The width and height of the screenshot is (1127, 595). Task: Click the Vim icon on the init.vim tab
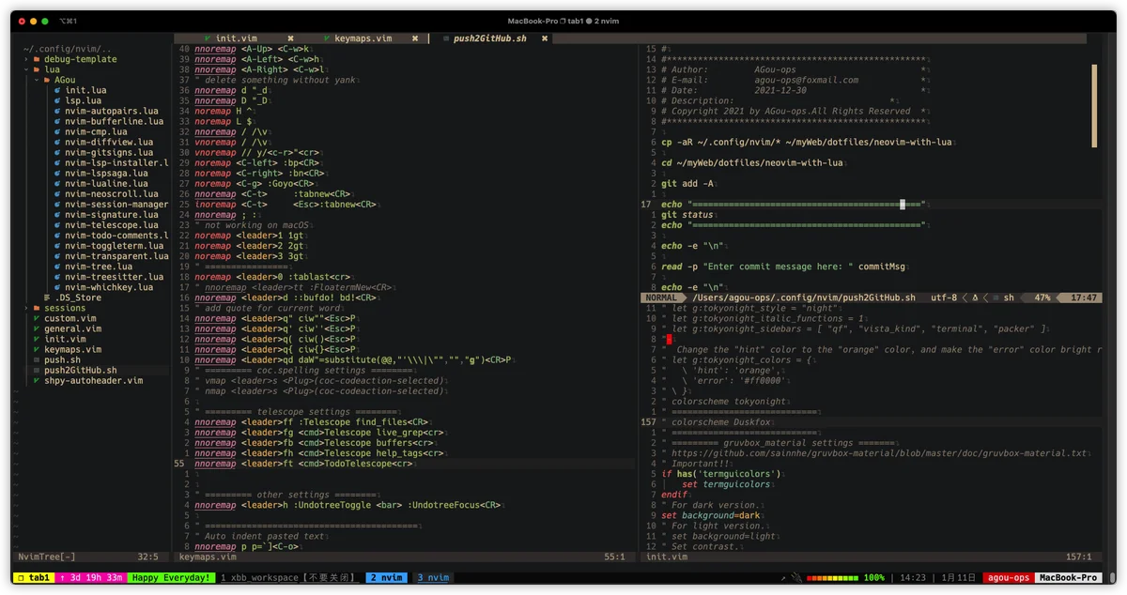tap(207, 38)
